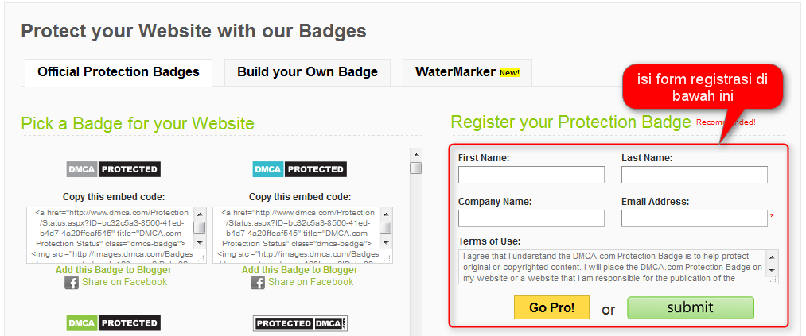Click the green submit button
Image resolution: width=806 pixels, height=336 pixels.
click(690, 307)
